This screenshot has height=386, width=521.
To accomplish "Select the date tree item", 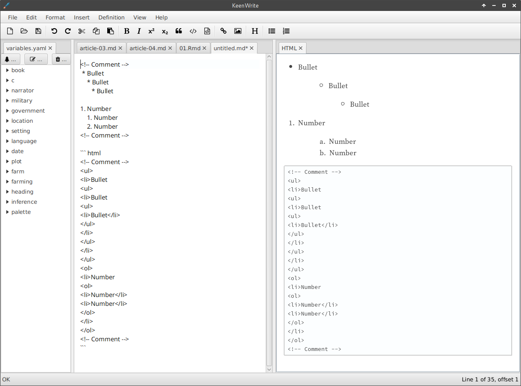I will click(17, 151).
